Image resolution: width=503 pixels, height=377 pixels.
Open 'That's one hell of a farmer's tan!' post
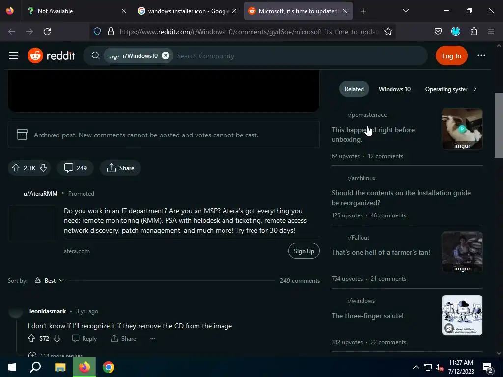pos(381,252)
